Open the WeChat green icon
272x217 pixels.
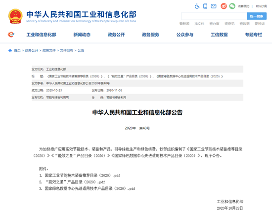pos(232,6)
